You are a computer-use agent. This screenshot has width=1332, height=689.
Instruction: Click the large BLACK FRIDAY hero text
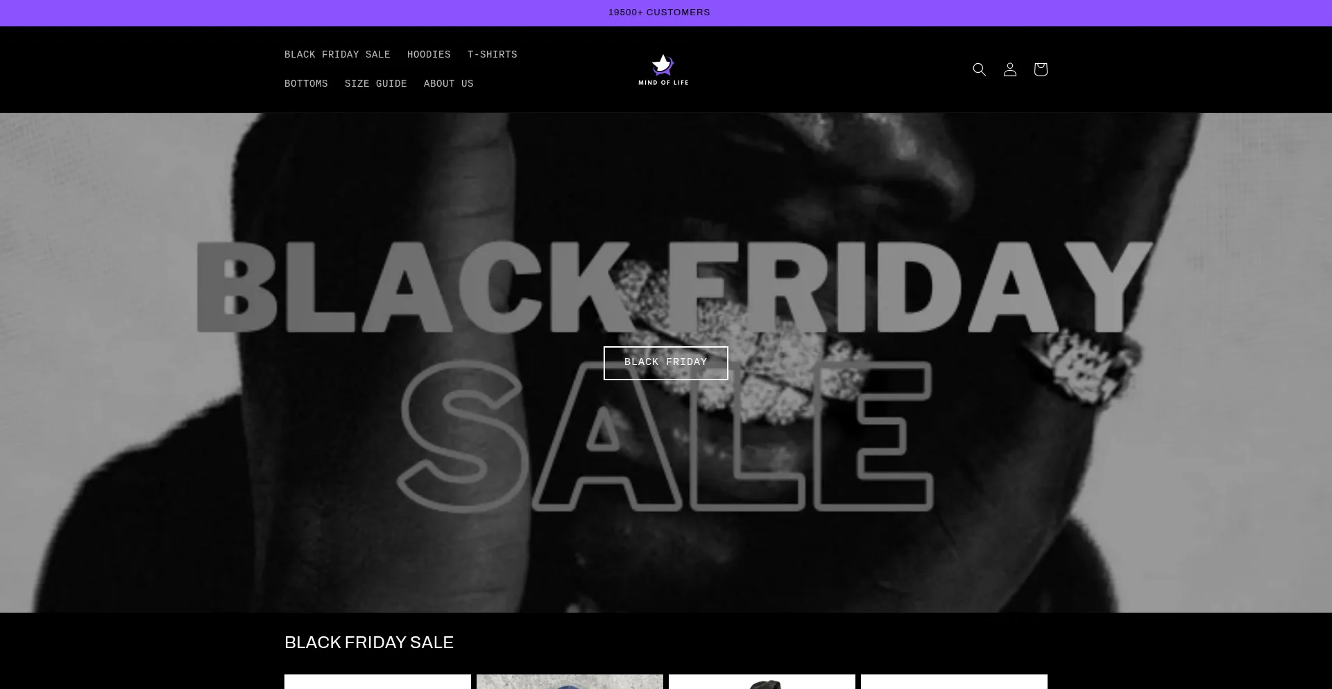(674, 287)
